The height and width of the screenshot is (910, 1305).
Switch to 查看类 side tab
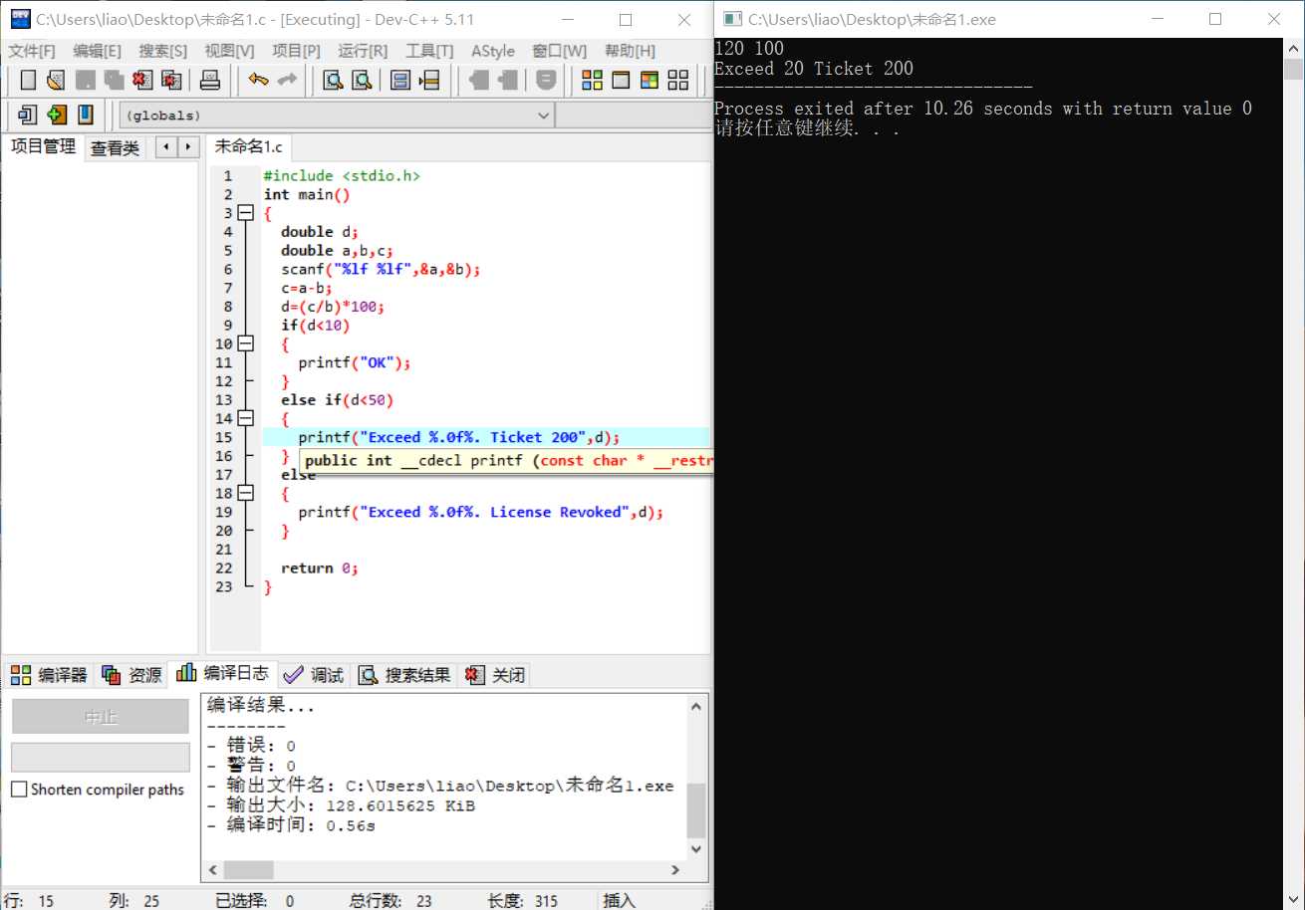click(x=116, y=148)
